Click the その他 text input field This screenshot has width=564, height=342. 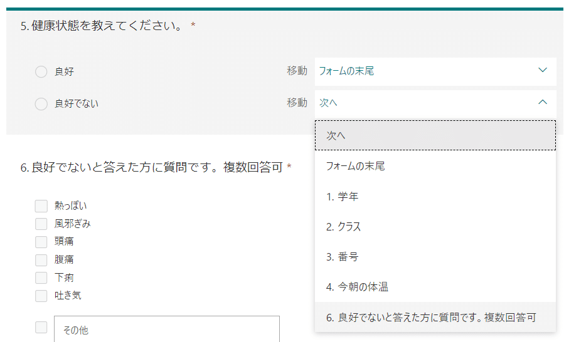tap(166, 329)
